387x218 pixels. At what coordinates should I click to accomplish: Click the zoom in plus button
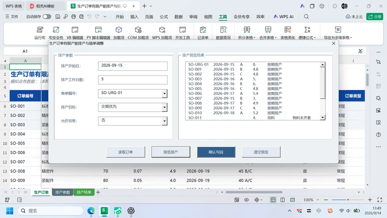point(370,200)
